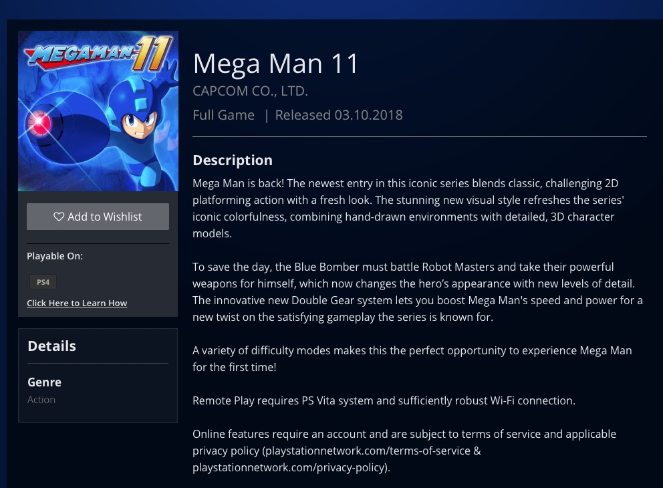This screenshot has width=663, height=488.
Task: Click the paragraph about the Double Gear system
Action: (x=417, y=292)
